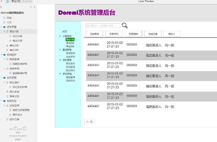Select highlighted 事业1组 in the cyan page menu
The height and width of the screenshot is (142, 217).
70,39
